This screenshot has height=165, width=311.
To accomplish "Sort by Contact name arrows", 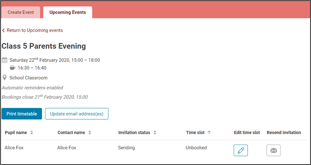I will pyautogui.click(x=90, y=133).
